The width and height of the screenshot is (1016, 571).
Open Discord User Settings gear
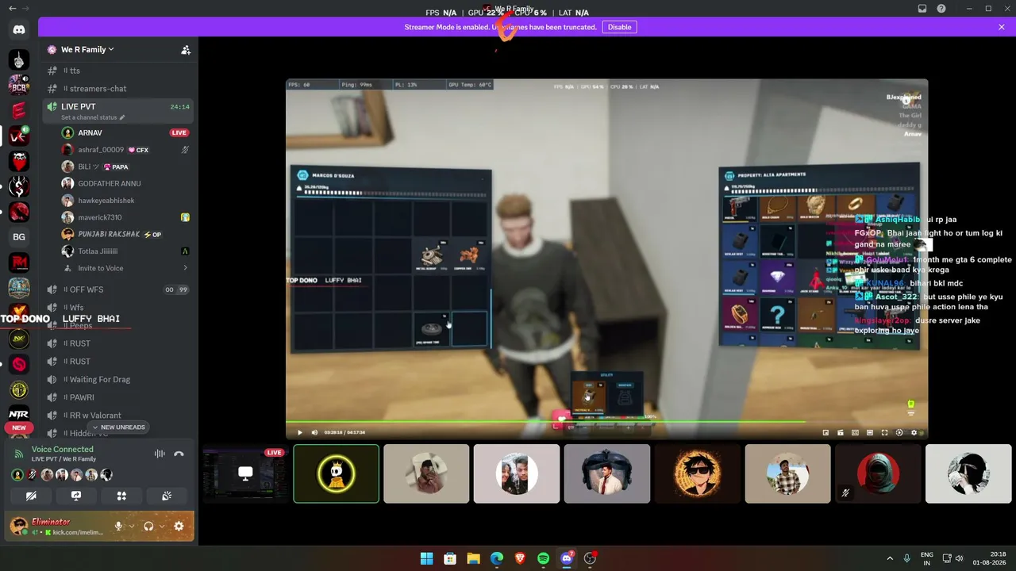[x=179, y=526]
